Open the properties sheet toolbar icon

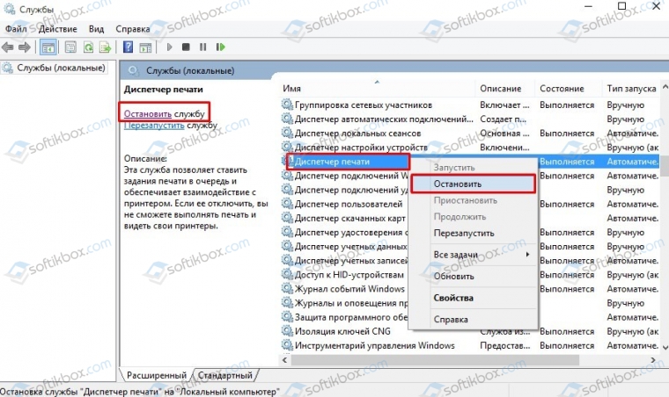coord(70,47)
